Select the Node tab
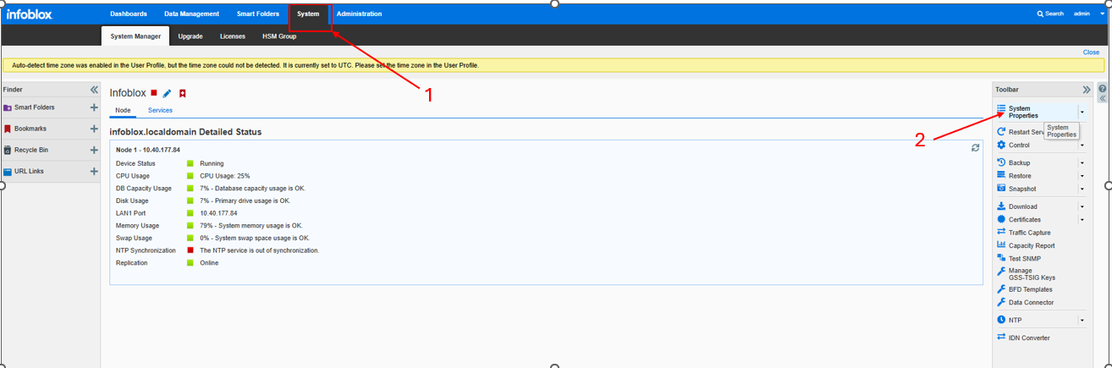 pyautogui.click(x=123, y=111)
